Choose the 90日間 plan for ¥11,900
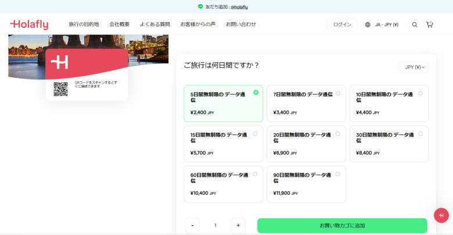This screenshot has width=453, height=235. point(306,183)
